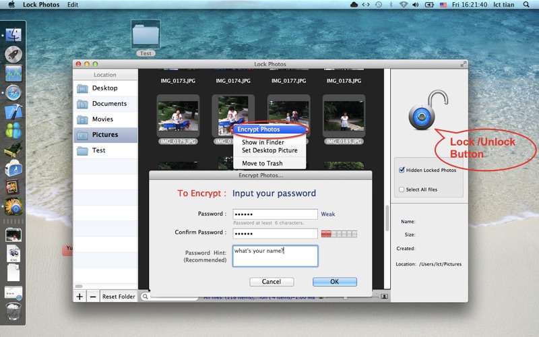The height and width of the screenshot is (337, 539).
Task: Click the Reset Folder button
Action: [119, 297]
